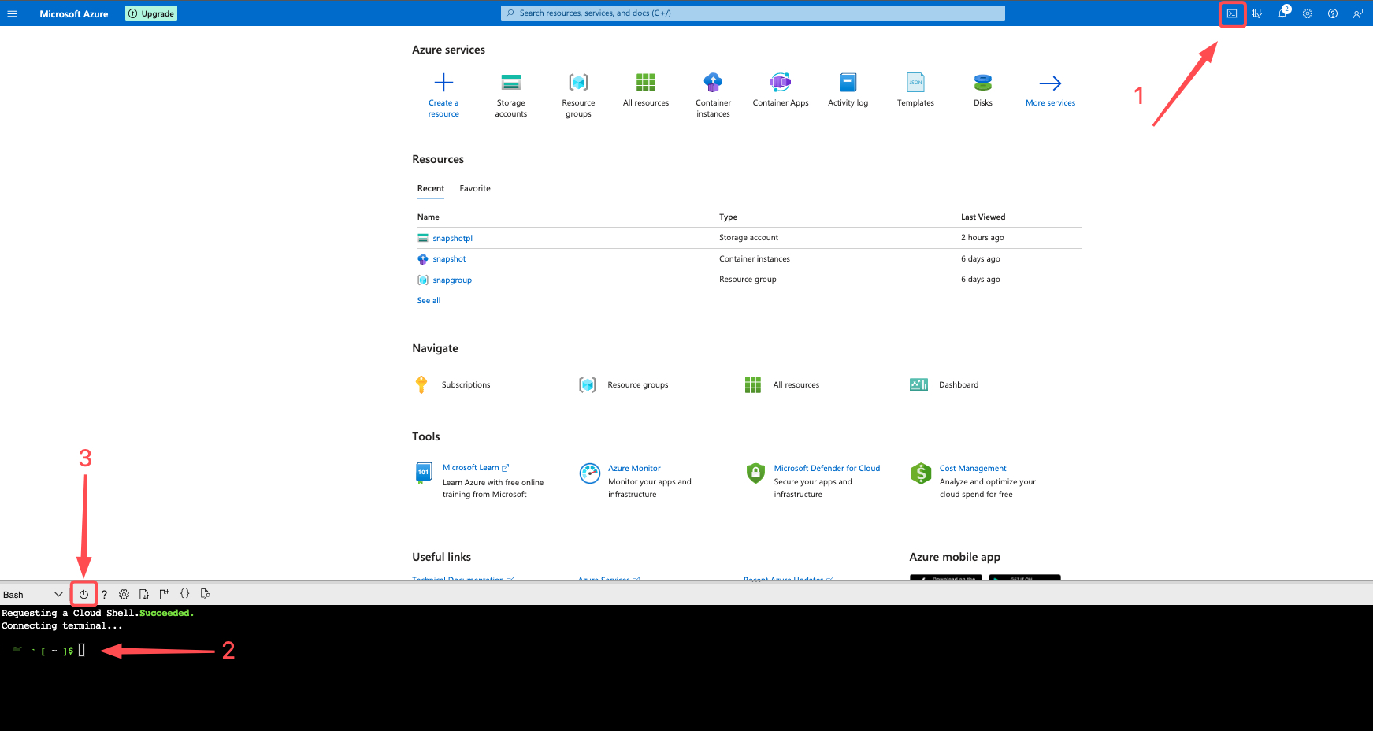Click the search resources input field
This screenshot has height=731, width=1373.
pyautogui.click(x=753, y=13)
